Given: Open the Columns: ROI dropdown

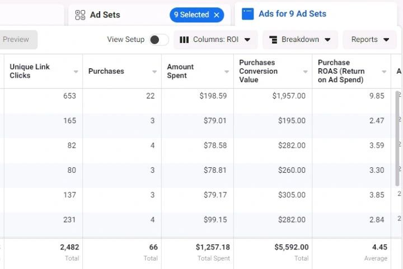Looking at the screenshot, I should pos(215,40).
